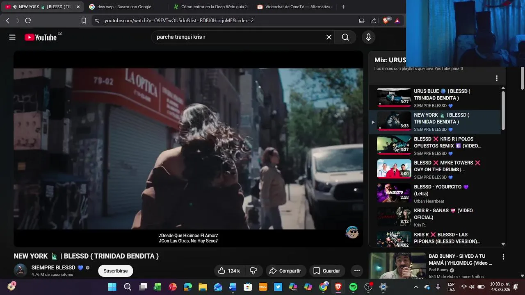
Task: Open the Brave browser taskbar icon
Action: pos(338,287)
